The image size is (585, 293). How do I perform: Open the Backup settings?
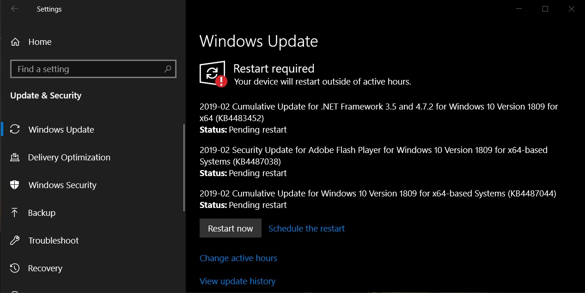[42, 213]
